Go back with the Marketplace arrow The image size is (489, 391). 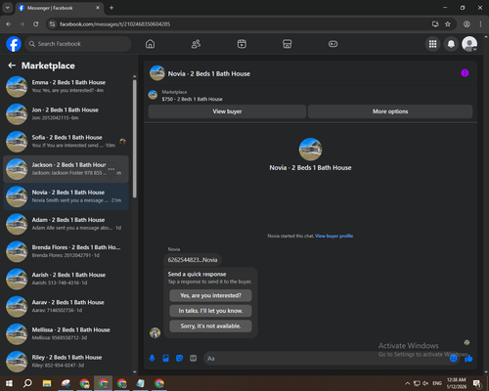click(12, 65)
